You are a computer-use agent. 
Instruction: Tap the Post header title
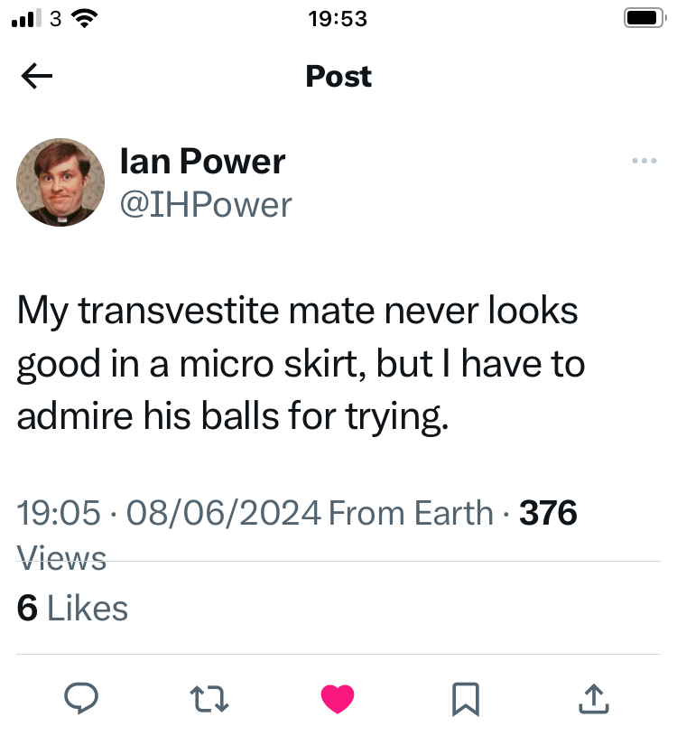coord(338,77)
